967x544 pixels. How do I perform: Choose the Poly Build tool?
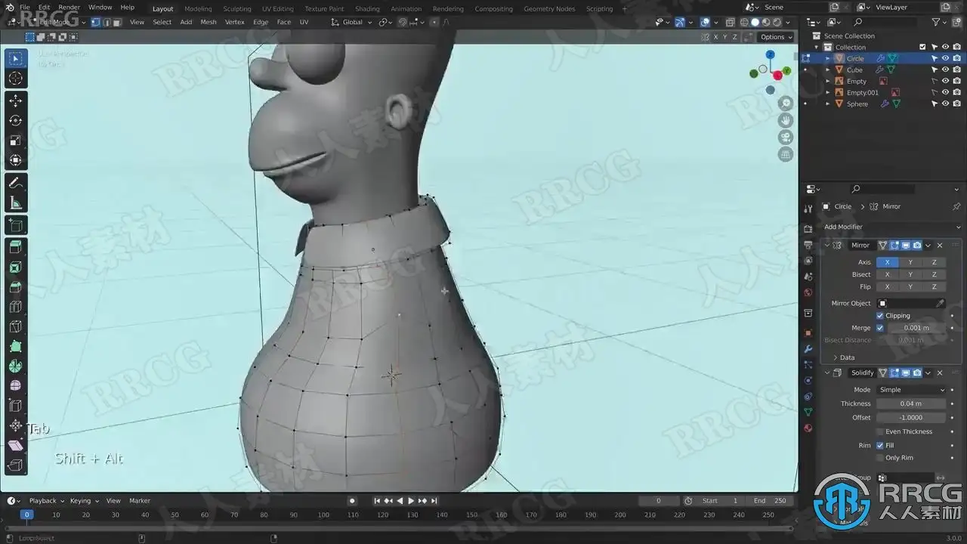pos(16,347)
